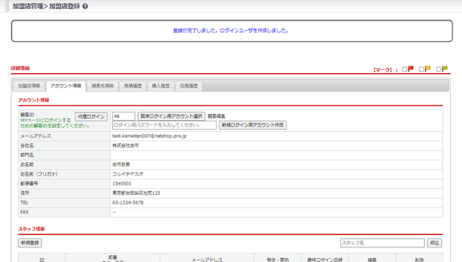
Task: Click the green flag mark icon
Action: (445, 69)
